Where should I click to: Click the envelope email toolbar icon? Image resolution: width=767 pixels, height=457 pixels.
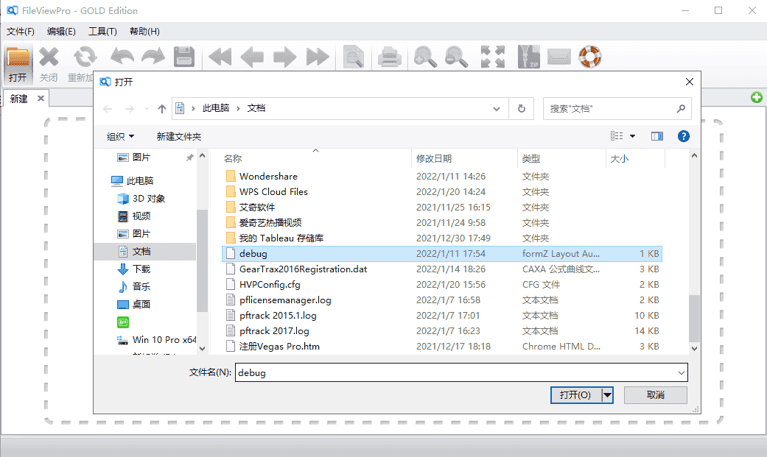point(559,57)
